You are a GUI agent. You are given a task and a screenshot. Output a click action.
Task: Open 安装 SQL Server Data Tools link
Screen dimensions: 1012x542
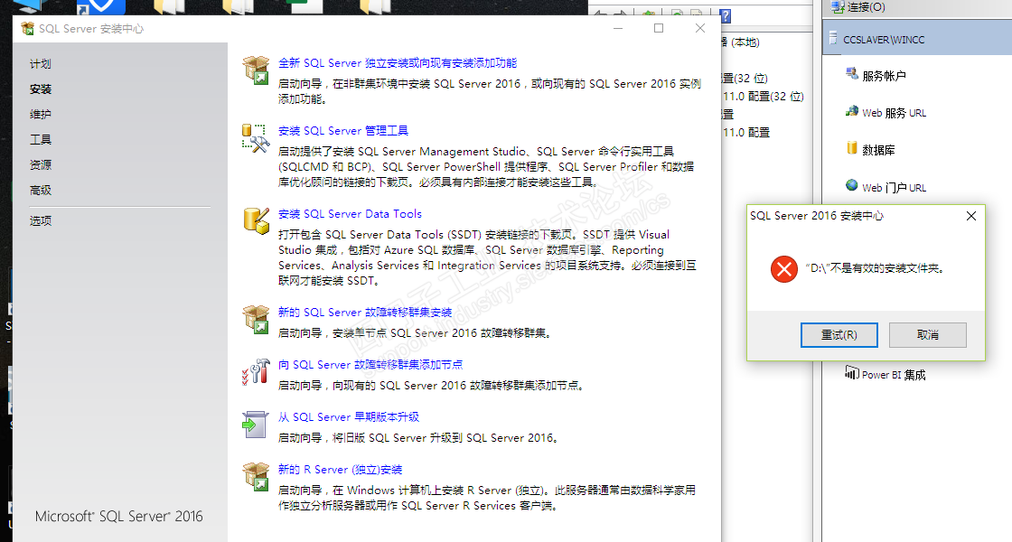point(350,213)
